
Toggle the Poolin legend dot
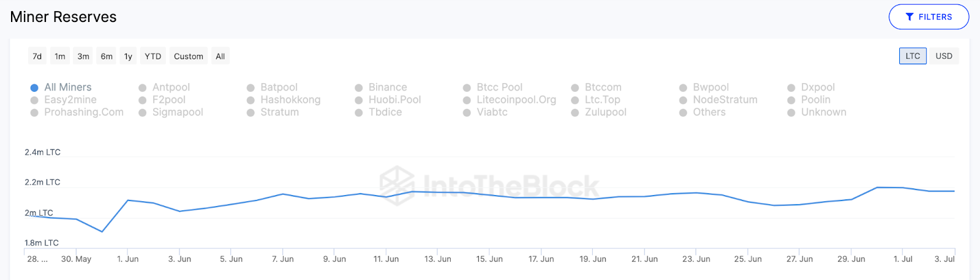791,100
